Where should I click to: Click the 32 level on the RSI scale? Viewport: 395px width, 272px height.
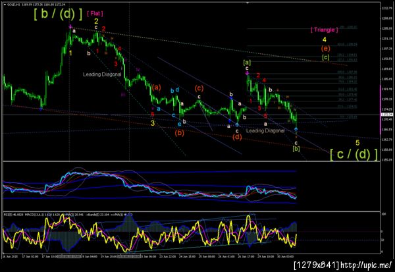(382, 240)
